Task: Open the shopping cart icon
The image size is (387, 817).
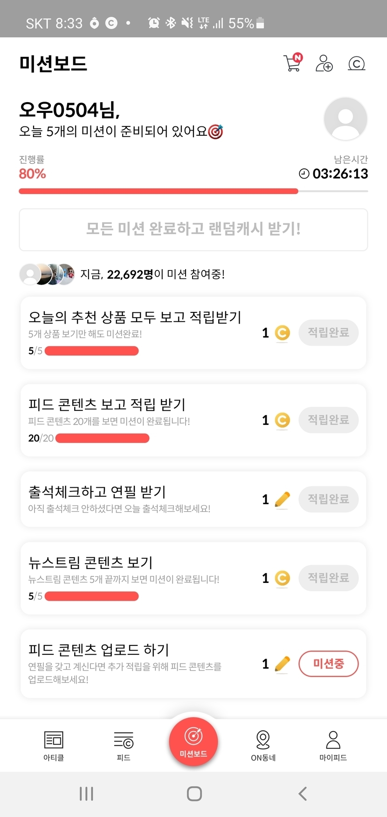Action: [x=292, y=63]
